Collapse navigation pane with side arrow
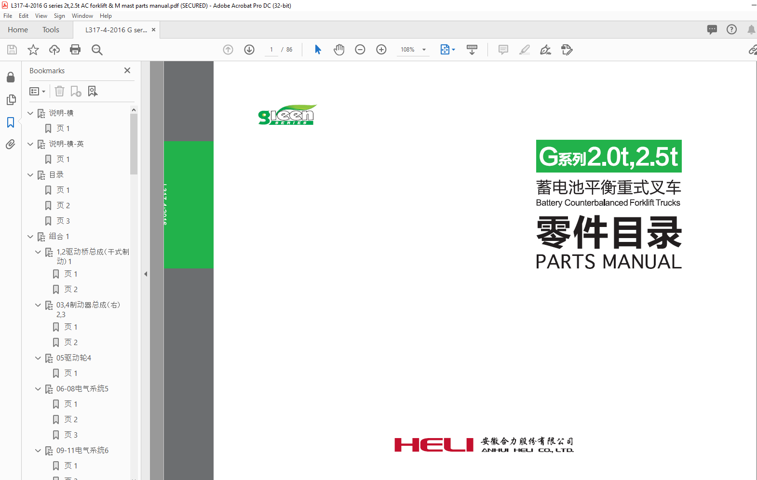Screen dimensions: 757x480 [x=145, y=274]
